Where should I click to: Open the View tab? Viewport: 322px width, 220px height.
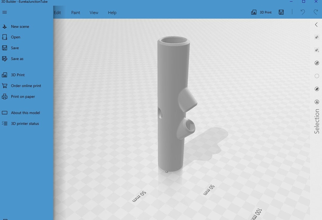pyautogui.click(x=94, y=12)
